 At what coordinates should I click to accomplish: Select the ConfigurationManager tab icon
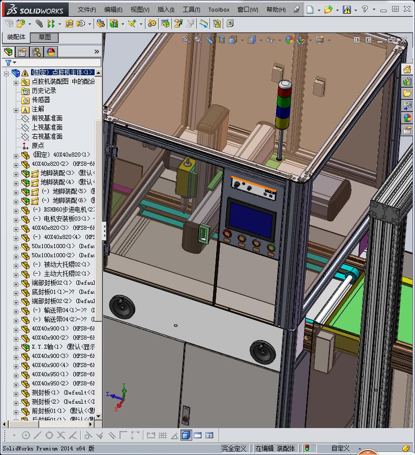(37, 52)
